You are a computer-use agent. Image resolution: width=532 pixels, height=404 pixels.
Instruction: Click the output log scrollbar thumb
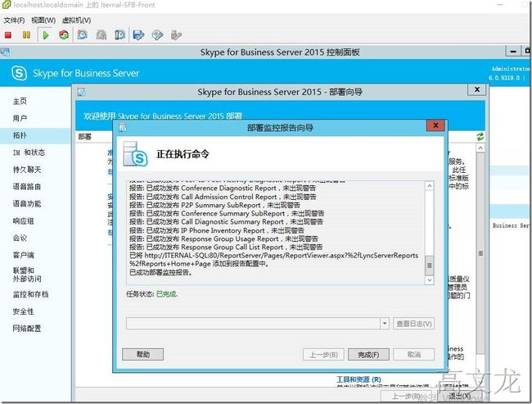[429, 266]
